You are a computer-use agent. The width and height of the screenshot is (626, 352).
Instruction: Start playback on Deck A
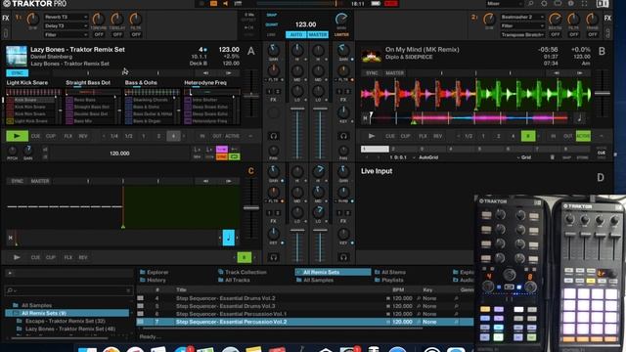click(x=17, y=136)
